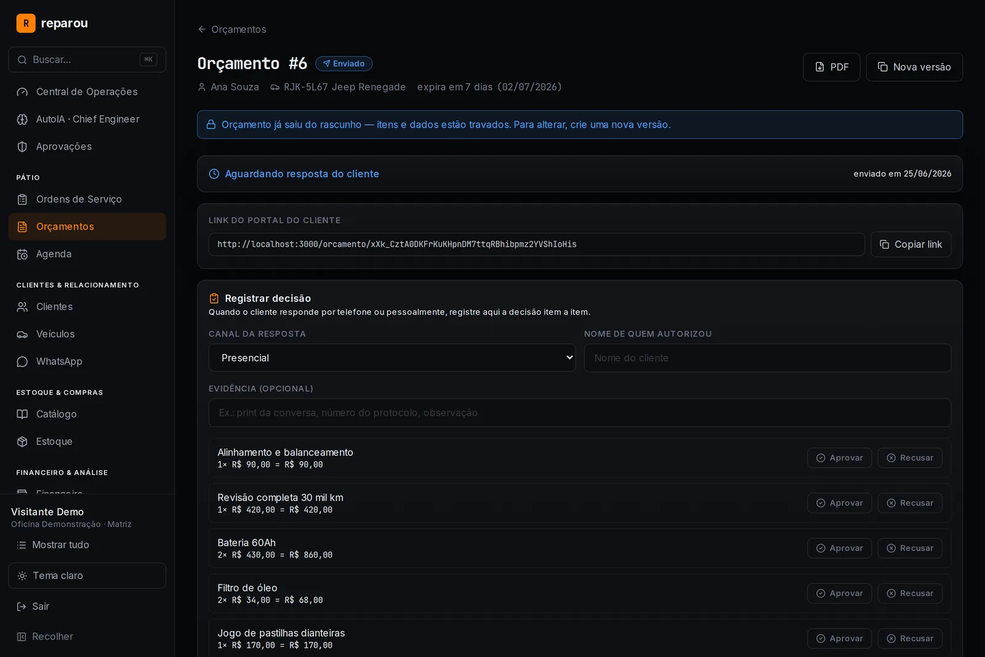
Task: Click the lock icon in the blue banner
Action: 211,124
